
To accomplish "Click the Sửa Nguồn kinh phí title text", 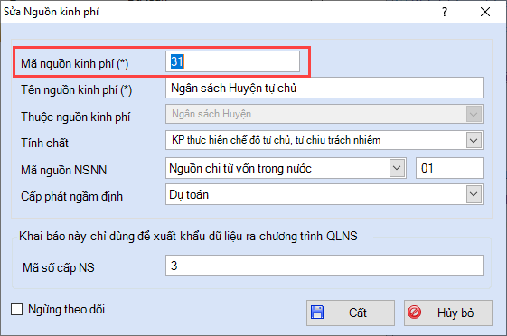I will (x=52, y=12).
